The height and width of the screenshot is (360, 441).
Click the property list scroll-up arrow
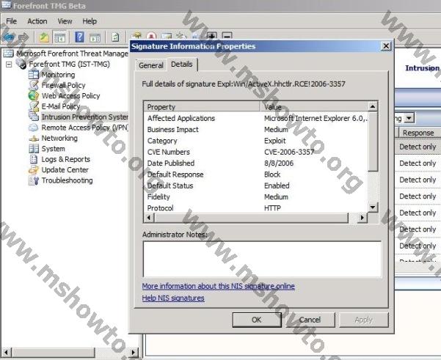pos(373,106)
